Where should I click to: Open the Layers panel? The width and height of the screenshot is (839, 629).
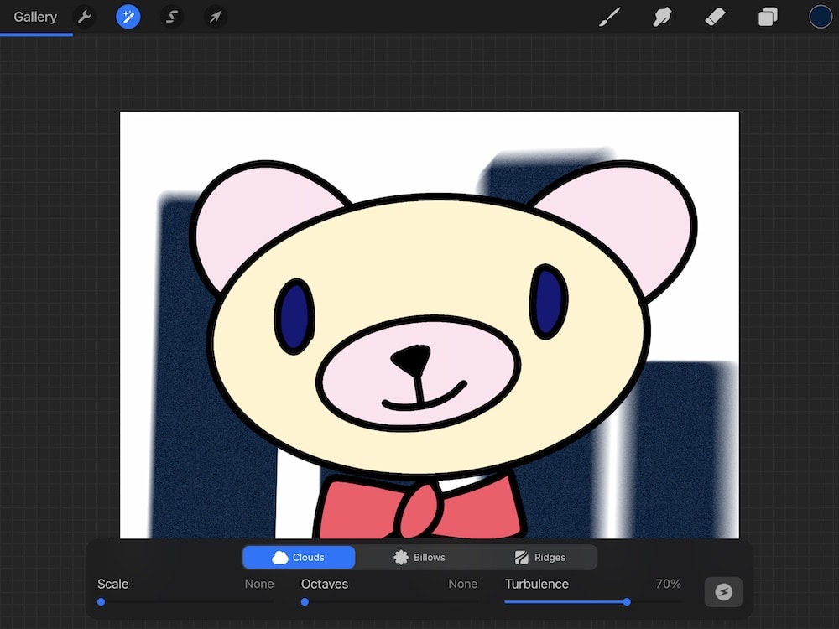tap(768, 17)
